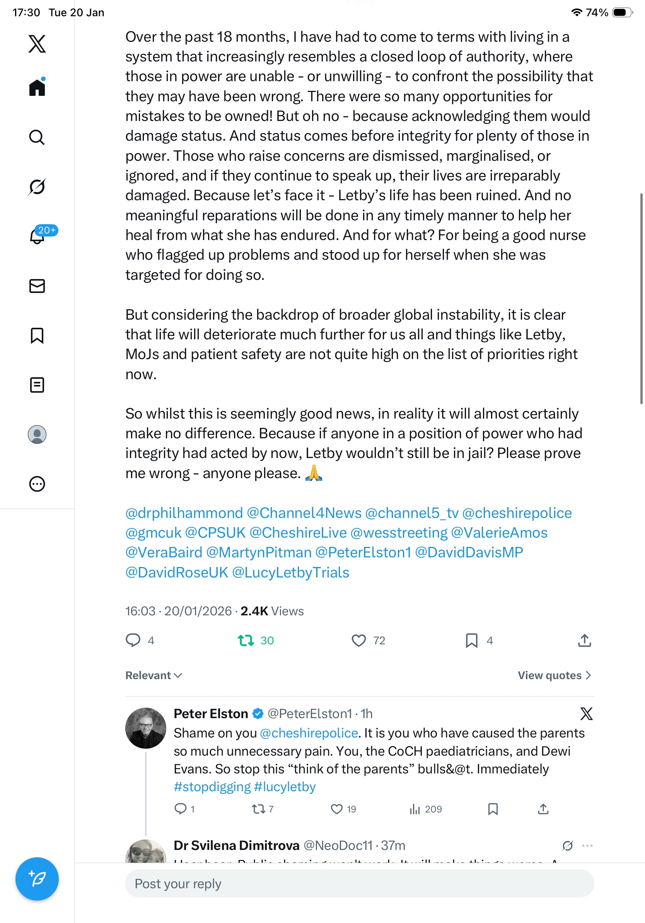Open the Search page icon
Screen dimensions: 645x923
click(x=37, y=137)
